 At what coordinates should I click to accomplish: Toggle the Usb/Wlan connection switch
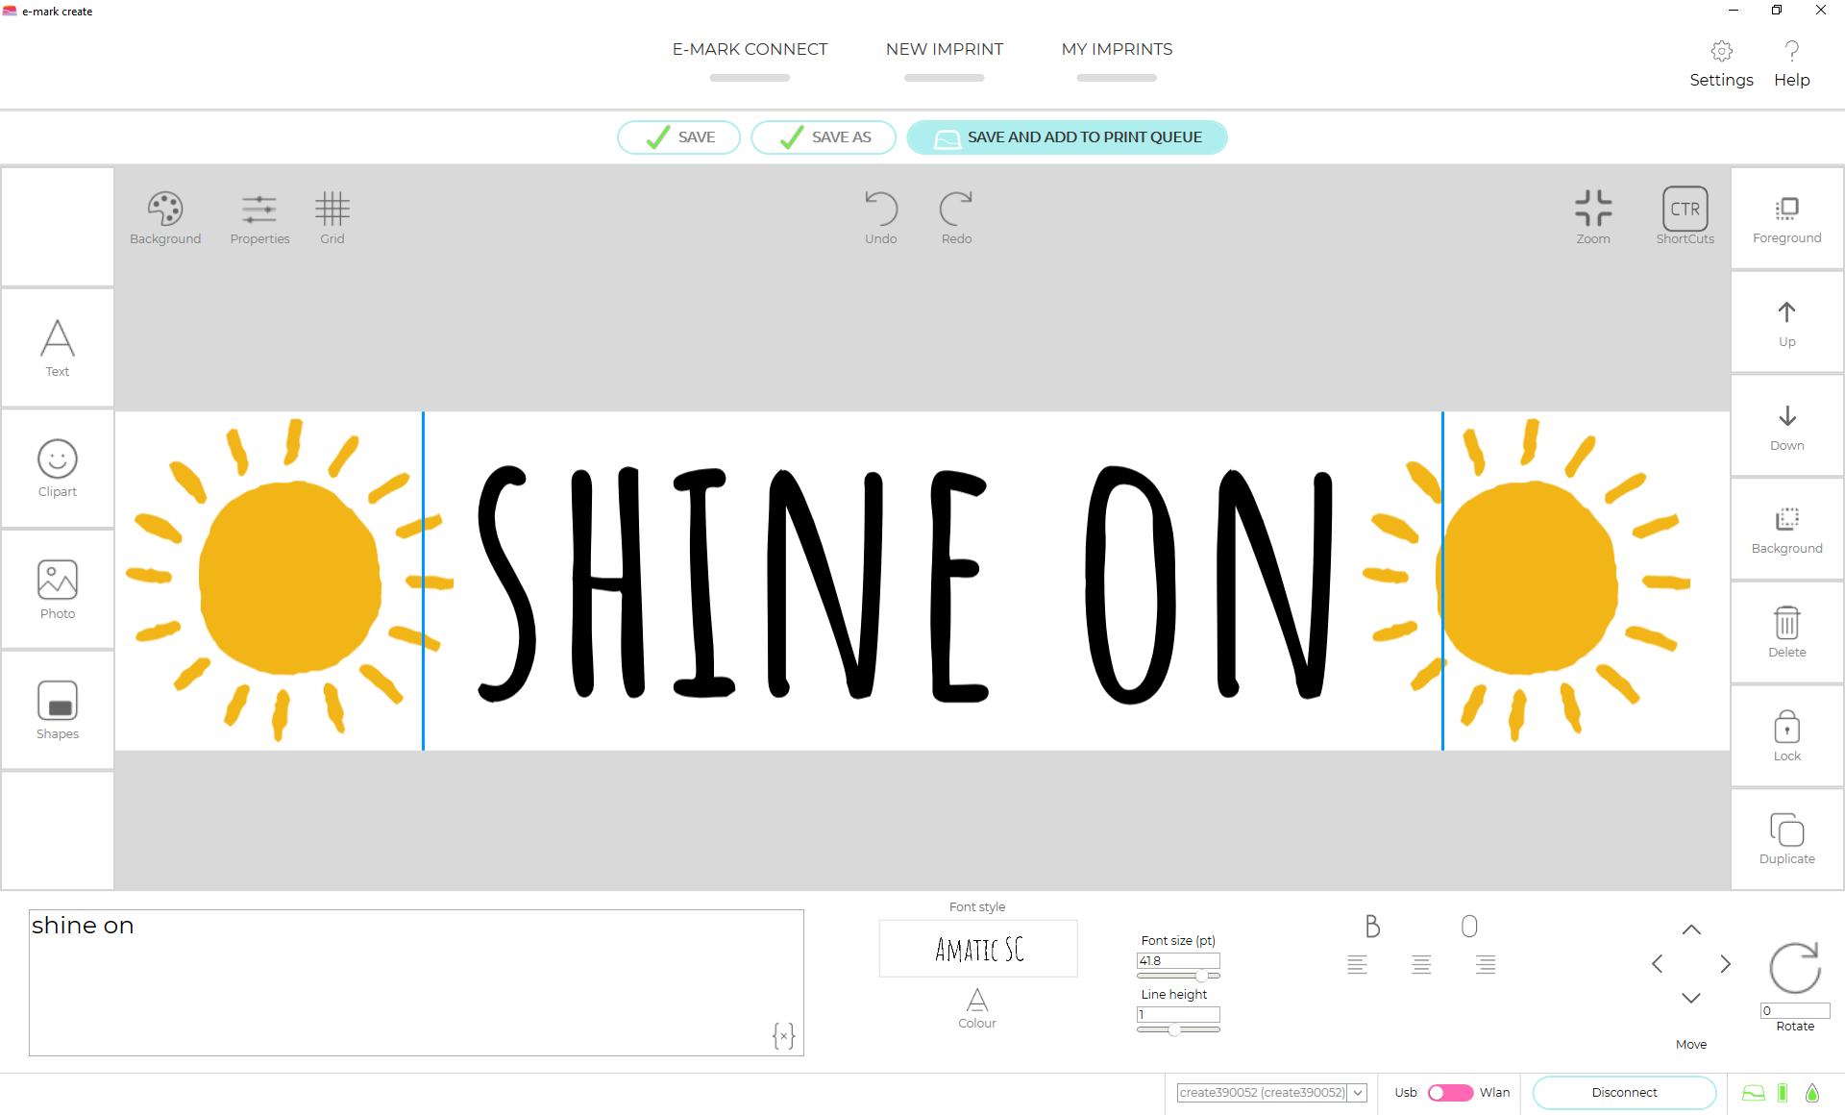[x=1450, y=1093]
